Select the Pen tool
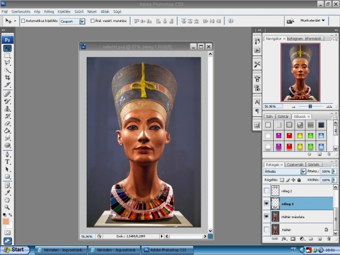 pos(7,154)
